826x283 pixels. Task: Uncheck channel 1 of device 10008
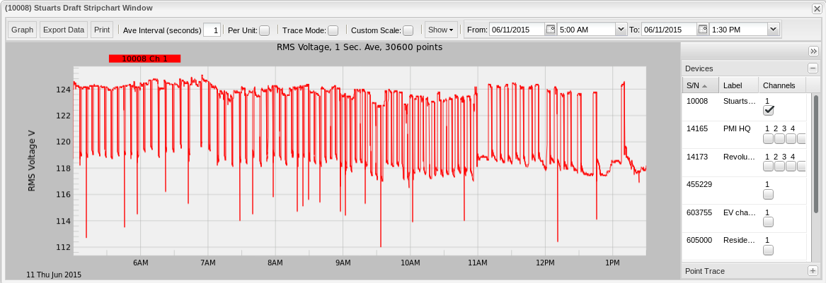tap(769, 111)
